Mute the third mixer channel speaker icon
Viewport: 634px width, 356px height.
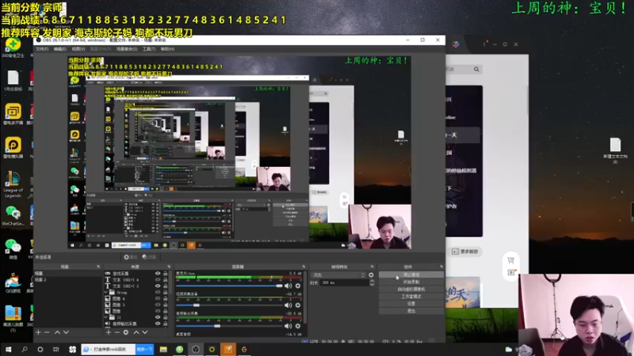(288, 326)
